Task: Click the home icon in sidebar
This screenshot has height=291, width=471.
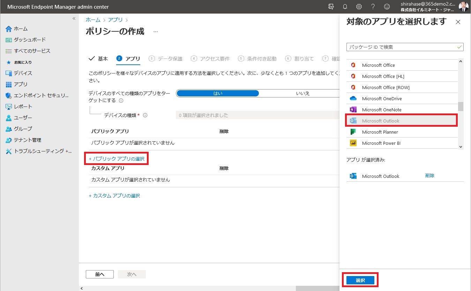Action: pos(9,29)
